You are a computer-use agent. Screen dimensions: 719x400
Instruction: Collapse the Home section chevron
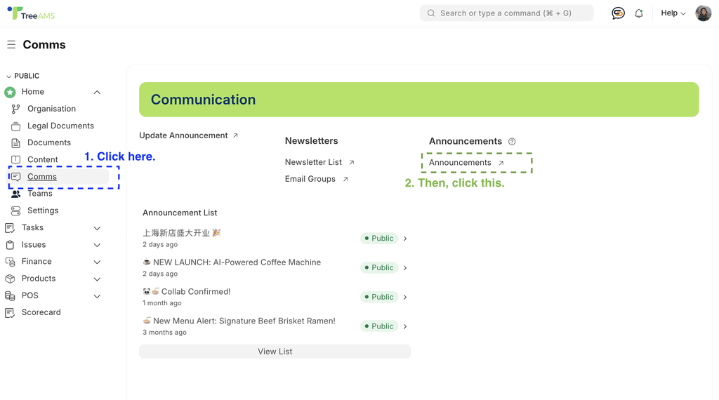pyautogui.click(x=97, y=92)
